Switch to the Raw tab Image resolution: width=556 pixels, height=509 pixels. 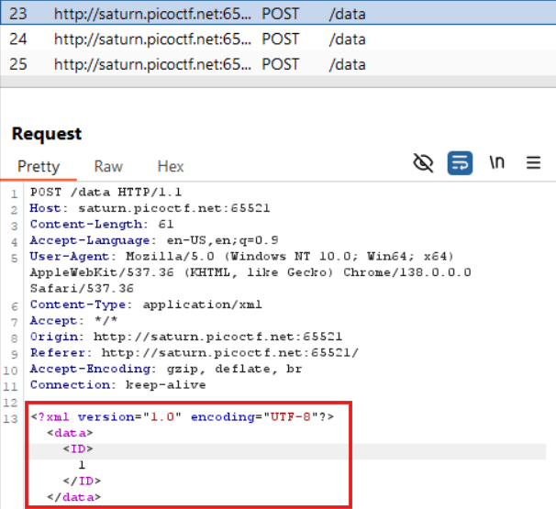(x=108, y=166)
